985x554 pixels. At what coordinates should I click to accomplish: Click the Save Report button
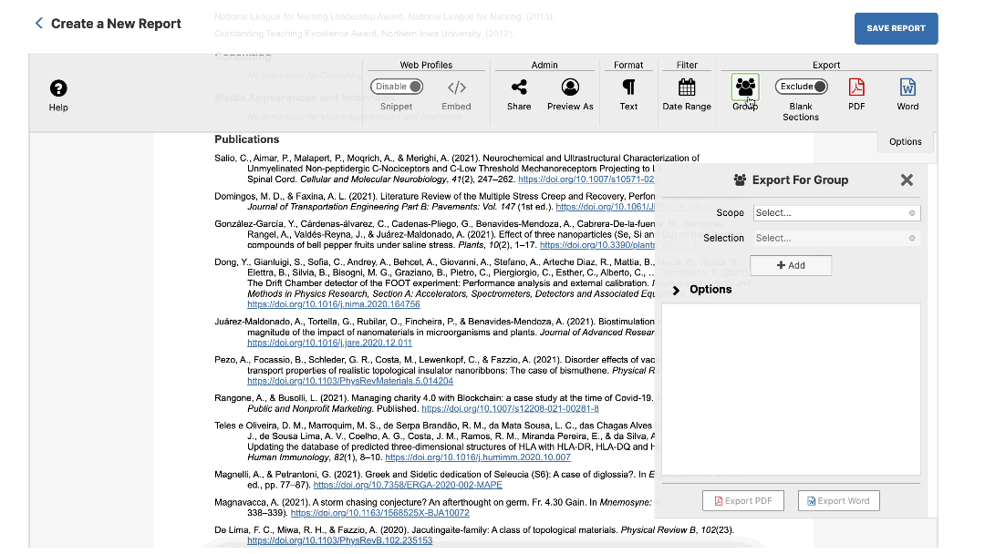point(896,28)
